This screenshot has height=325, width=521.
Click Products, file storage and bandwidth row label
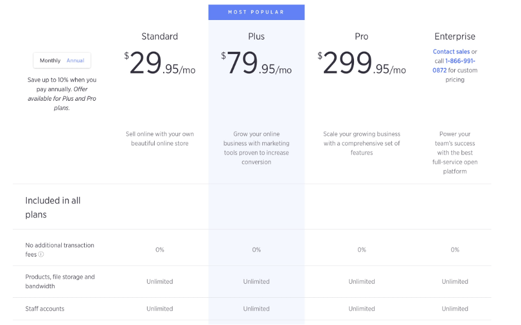click(x=60, y=281)
